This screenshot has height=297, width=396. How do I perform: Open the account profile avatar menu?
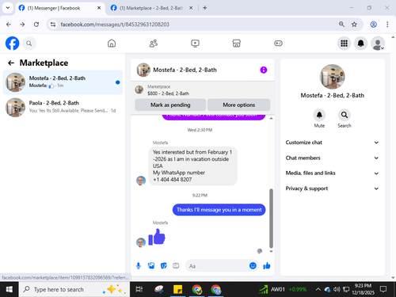pyautogui.click(x=378, y=44)
